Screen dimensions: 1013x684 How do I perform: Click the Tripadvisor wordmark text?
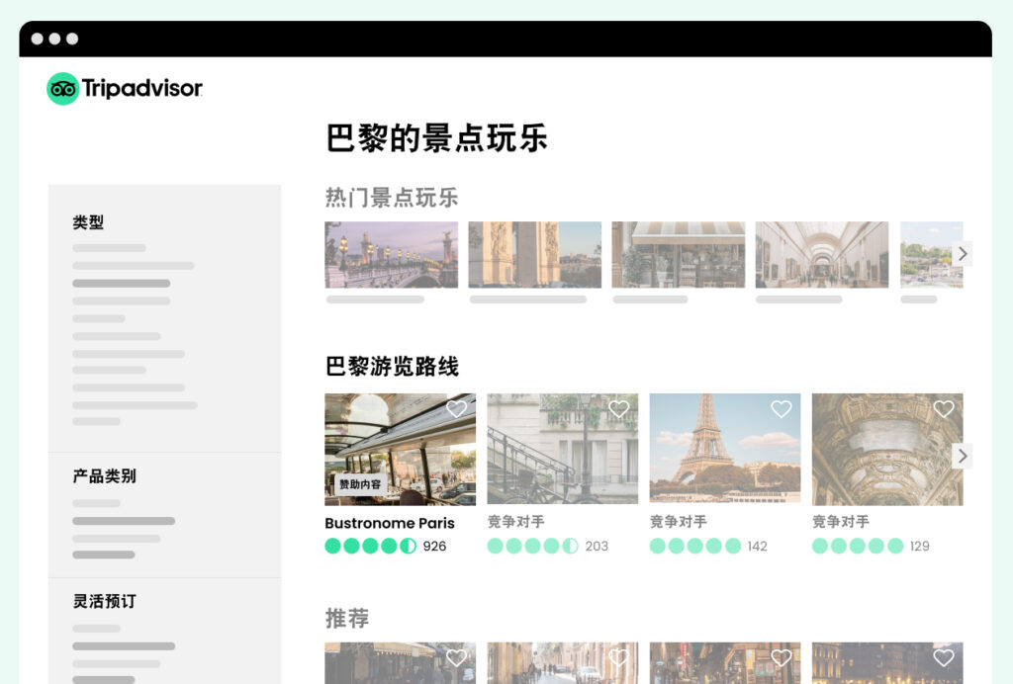click(142, 88)
